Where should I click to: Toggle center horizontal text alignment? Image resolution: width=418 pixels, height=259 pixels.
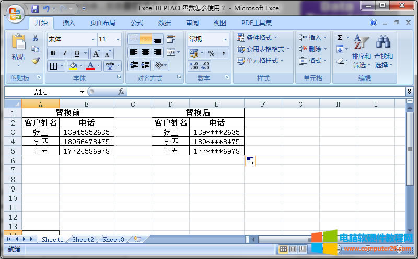point(146,52)
